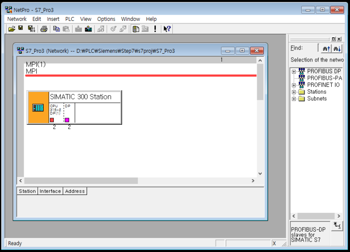Click the network consistency check exclamation icon
Viewport: 350px width, 252px height.
pyautogui.click(x=154, y=28)
